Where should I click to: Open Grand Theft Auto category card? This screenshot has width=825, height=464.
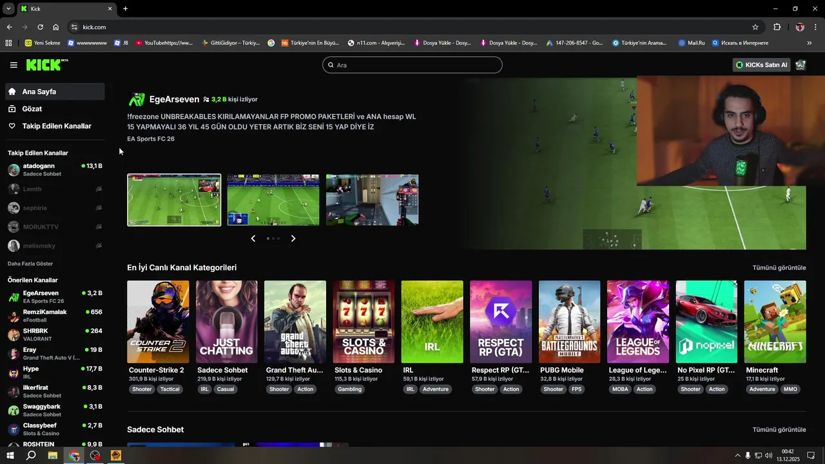point(295,322)
